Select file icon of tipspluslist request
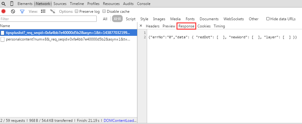The height and width of the screenshot is (124, 302). click(3, 33)
